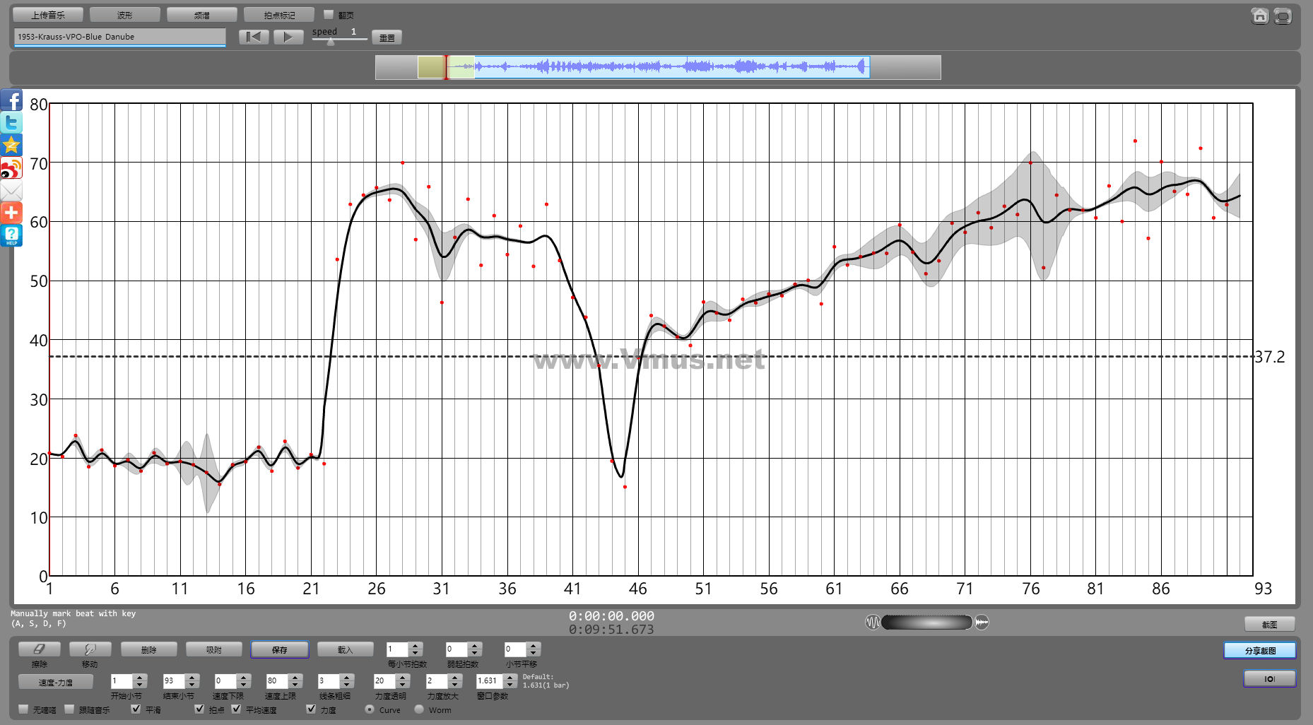This screenshot has width=1313, height=725.
Task: Increase the 速度下限 tempo lower limit
Action: [x=244, y=677]
